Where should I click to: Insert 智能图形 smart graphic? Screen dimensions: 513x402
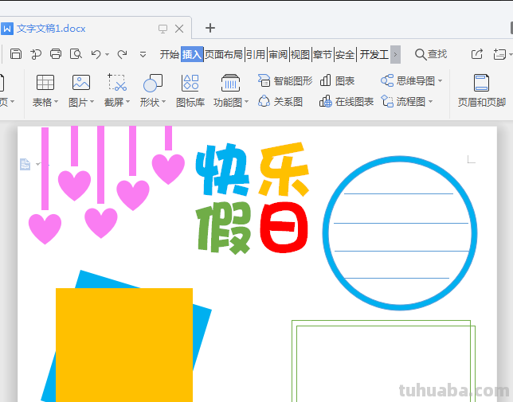(284, 80)
